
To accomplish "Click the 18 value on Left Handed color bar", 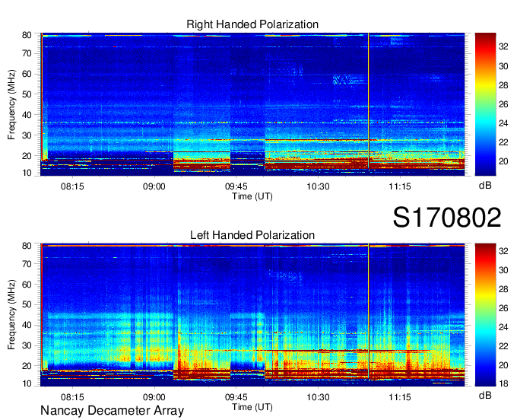I will pos(503,383).
